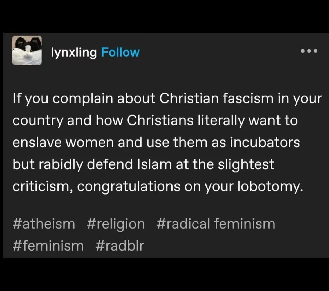Click the first line of the post
329x291 pixels.
167,98
